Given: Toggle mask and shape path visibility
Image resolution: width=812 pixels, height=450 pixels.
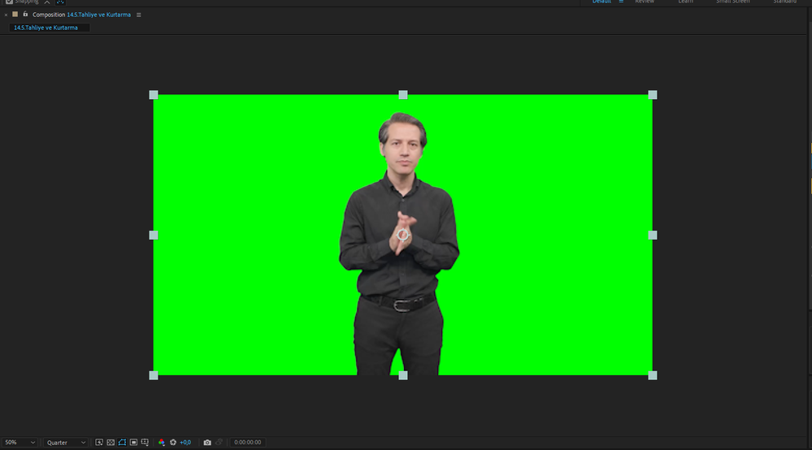Looking at the screenshot, I should click(122, 442).
